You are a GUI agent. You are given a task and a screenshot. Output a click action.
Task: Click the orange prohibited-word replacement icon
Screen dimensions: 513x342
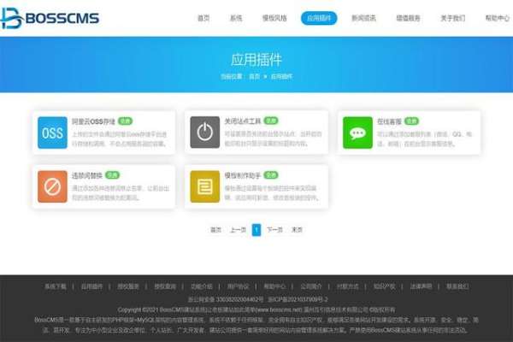point(51,185)
